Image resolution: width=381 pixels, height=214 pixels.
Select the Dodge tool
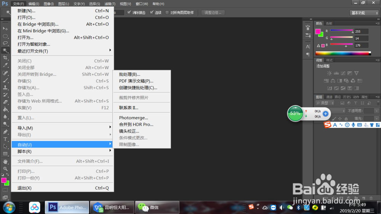[5, 124]
